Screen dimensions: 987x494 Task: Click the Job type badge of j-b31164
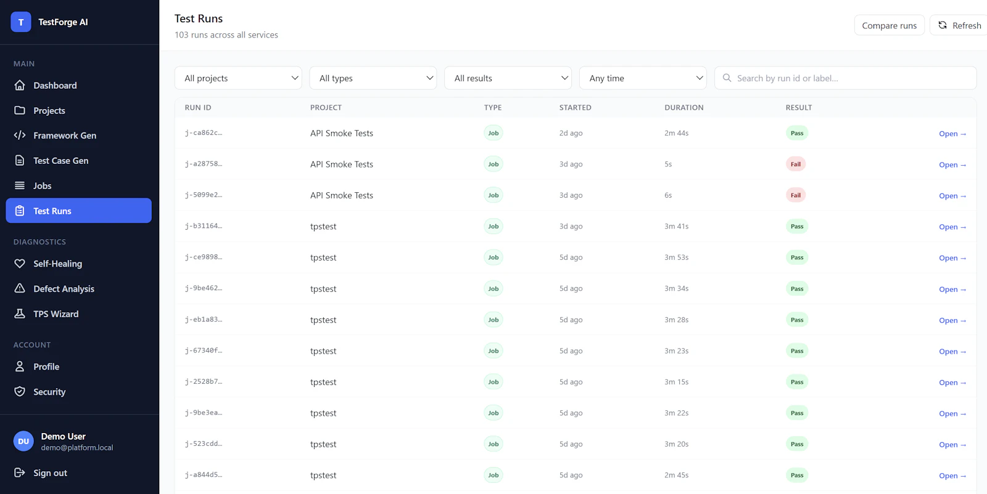pyautogui.click(x=493, y=226)
